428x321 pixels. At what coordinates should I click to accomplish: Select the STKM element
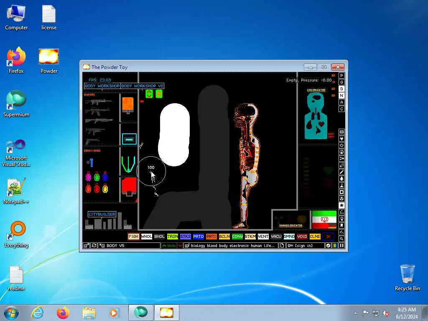click(250, 237)
